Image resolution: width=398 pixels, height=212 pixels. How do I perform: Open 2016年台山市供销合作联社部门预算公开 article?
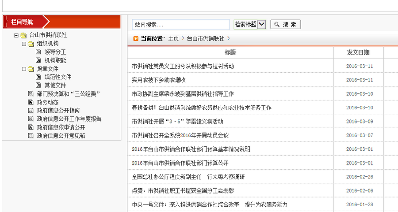pos(180,163)
